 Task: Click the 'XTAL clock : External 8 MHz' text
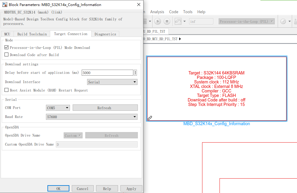217,86
